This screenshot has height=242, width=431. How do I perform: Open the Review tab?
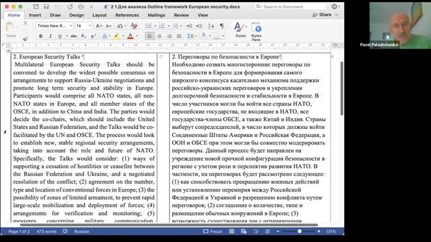click(x=181, y=15)
